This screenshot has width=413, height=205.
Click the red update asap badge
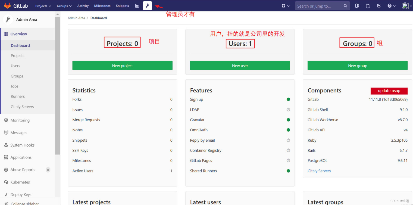coord(389,91)
